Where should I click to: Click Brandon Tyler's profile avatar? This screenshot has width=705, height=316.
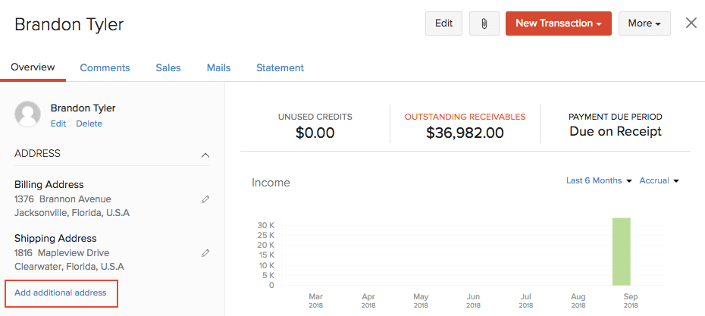pyautogui.click(x=28, y=114)
